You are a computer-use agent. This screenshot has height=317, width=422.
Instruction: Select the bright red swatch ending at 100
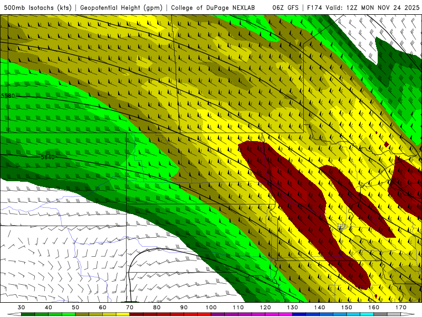(204, 314)
